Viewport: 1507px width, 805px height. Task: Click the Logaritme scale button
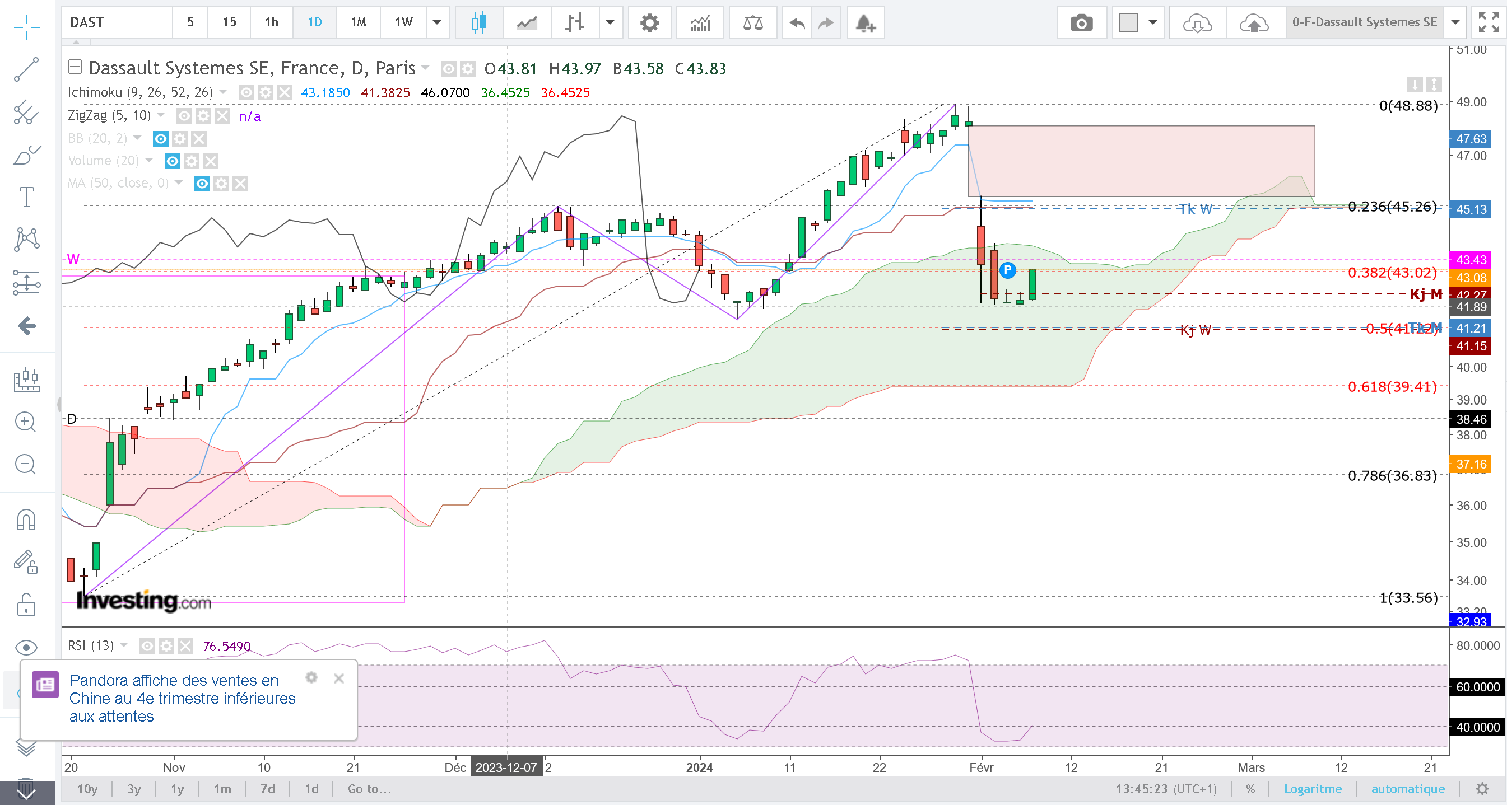click(x=1312, y=789)
